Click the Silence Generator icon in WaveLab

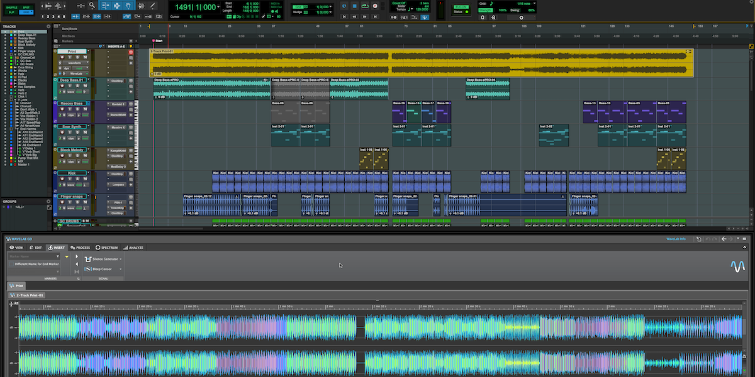[88, 259]
